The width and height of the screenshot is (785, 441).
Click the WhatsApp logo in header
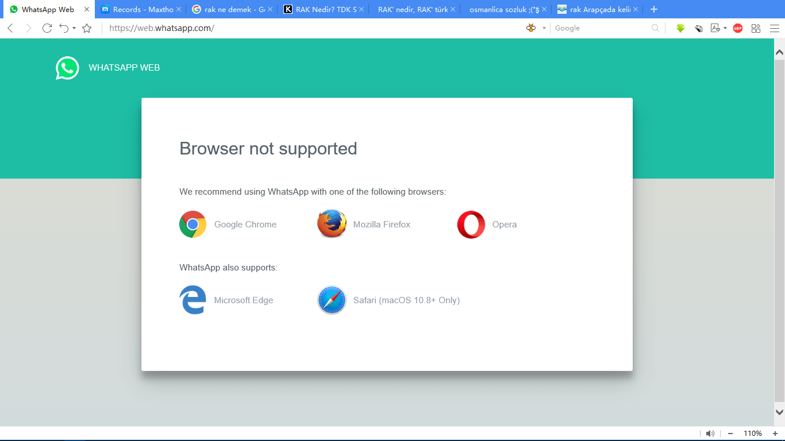[x=67, y=68]
